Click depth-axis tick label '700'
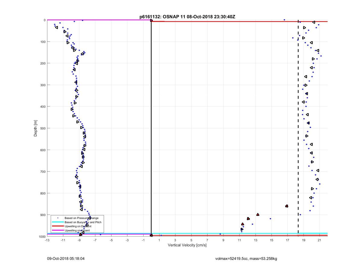 [x=43, y=172]
